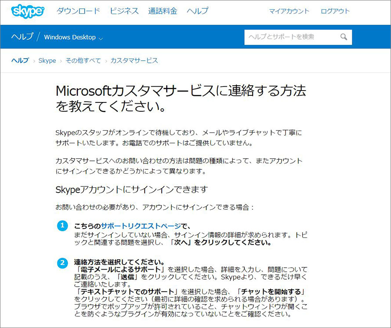Click the bold text 「電子メールによるサポート」
Image resolution: width=391 pixels, height=328 pixels.
tap(121, 270)
